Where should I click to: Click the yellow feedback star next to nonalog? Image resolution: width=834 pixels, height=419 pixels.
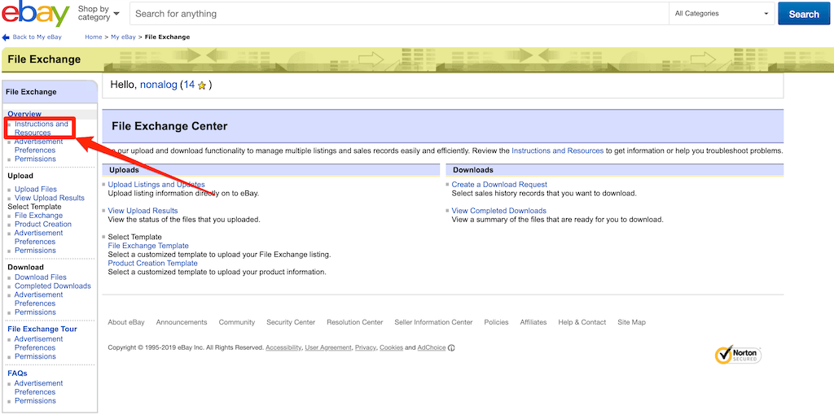point(202,85)
